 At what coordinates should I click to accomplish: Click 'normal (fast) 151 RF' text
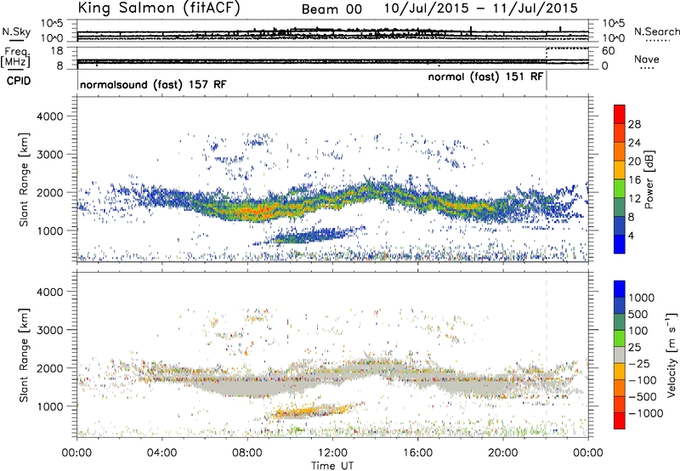click(x=485, y=77)
